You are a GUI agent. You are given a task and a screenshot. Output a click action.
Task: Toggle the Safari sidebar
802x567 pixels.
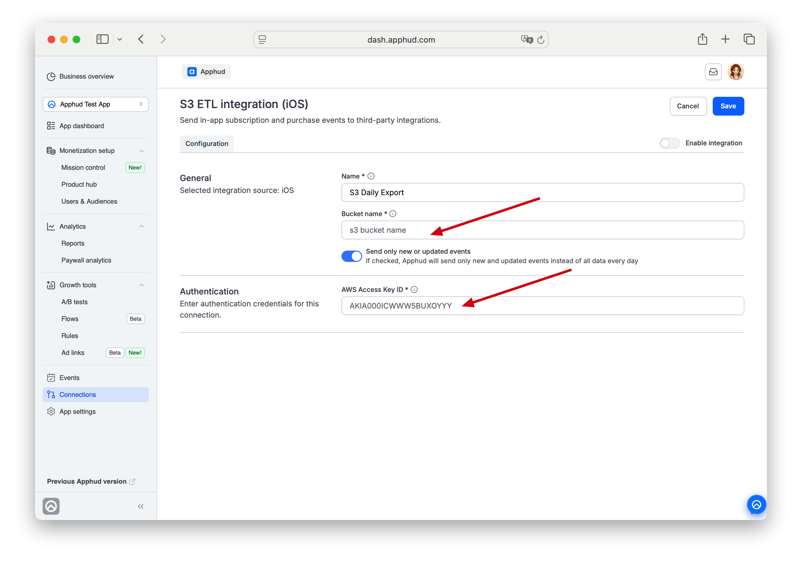click(x=102, y=39)
